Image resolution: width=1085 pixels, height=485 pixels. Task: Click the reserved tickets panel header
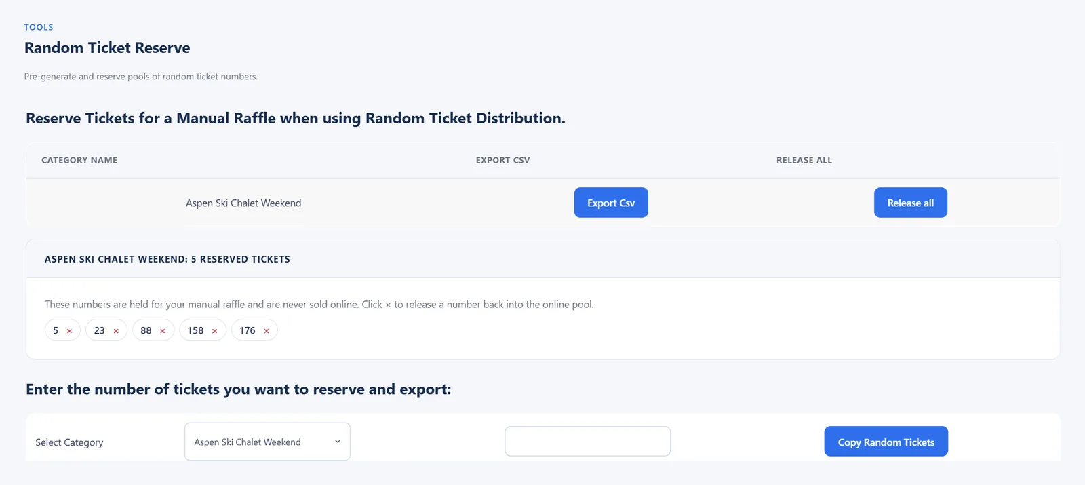[x=543, y=259]
